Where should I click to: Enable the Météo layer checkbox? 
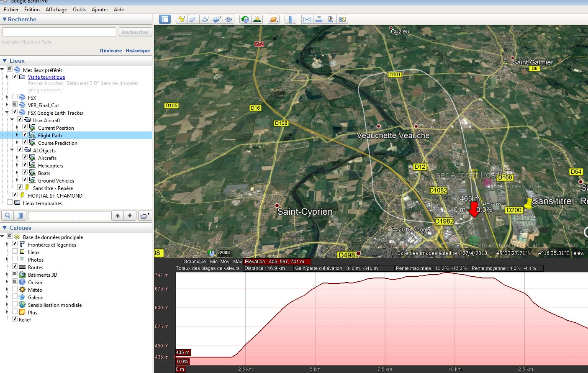[15, 289]
